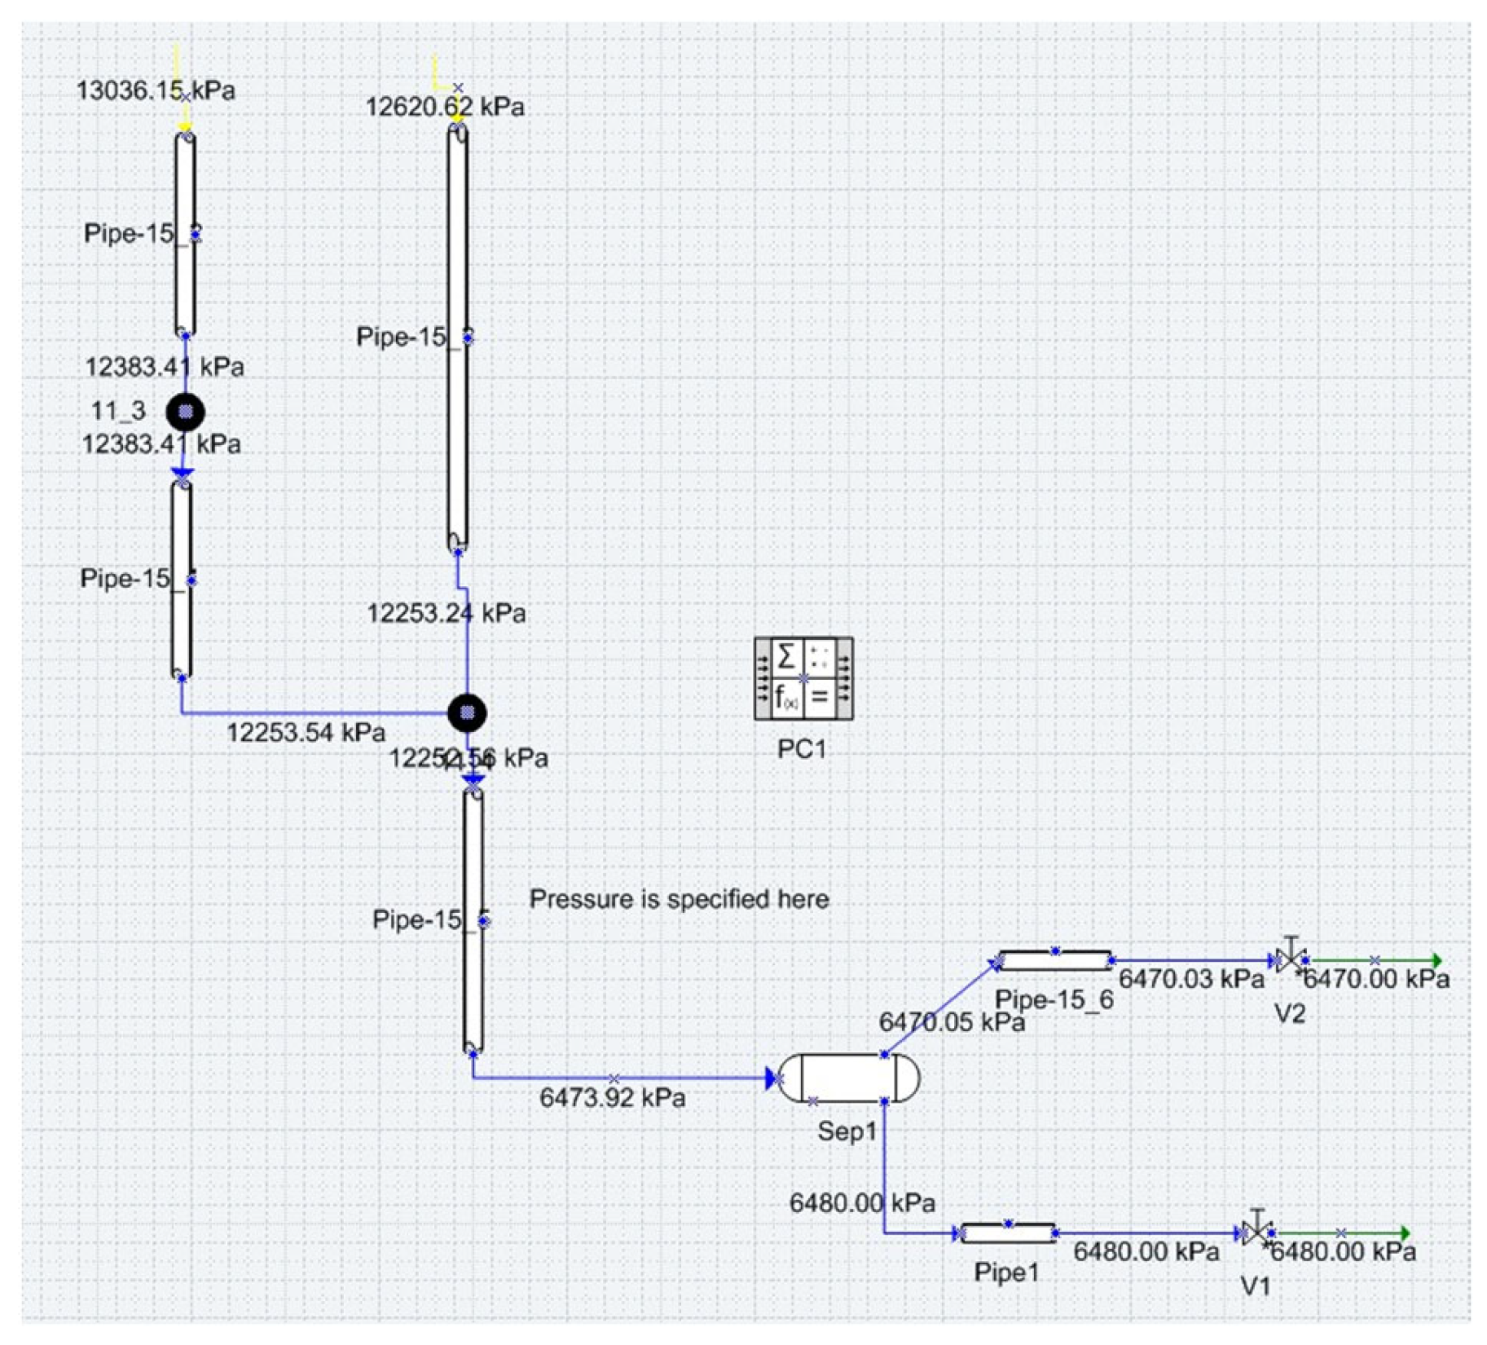Click the pipe directly below the 11_3 junction
The height and width of the screenshot is (1345, 1487).
pyautogui.click(x=182, y=580)
